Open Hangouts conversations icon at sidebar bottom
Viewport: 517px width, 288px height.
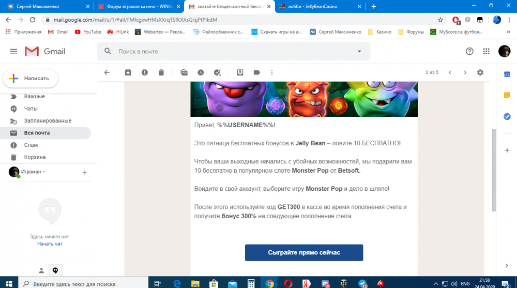55,270
